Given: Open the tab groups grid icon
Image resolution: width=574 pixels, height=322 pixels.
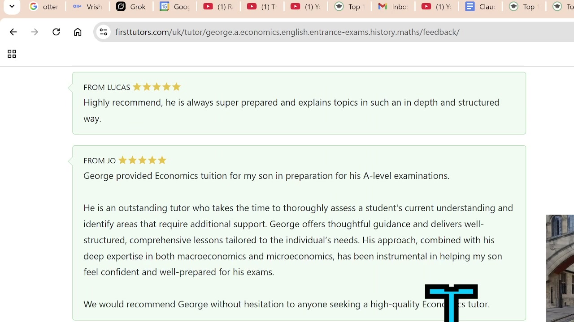Looking at the screenshot, I should click(x=12, y=54).
